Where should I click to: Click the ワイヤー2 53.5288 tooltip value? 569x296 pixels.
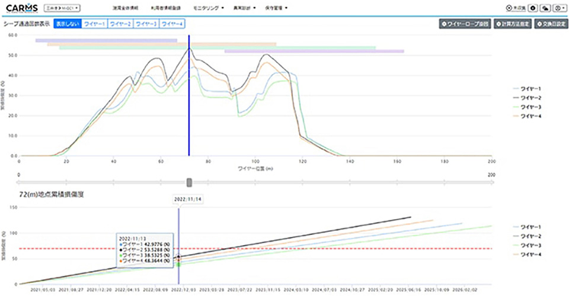(x=146, y=250)
